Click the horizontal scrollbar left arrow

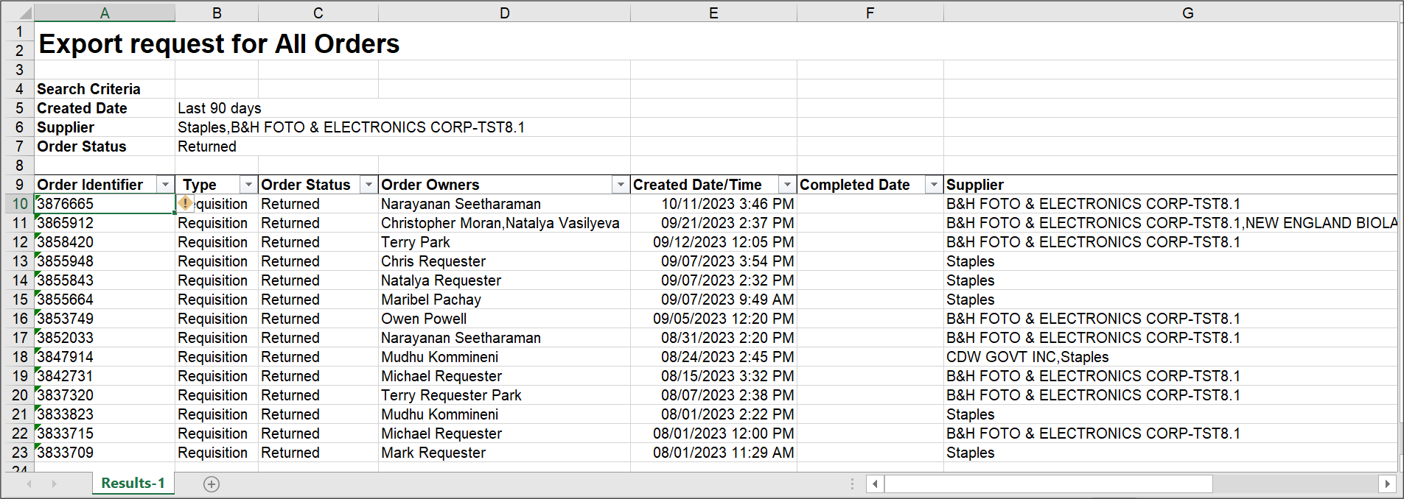click(x=875, y=484)
